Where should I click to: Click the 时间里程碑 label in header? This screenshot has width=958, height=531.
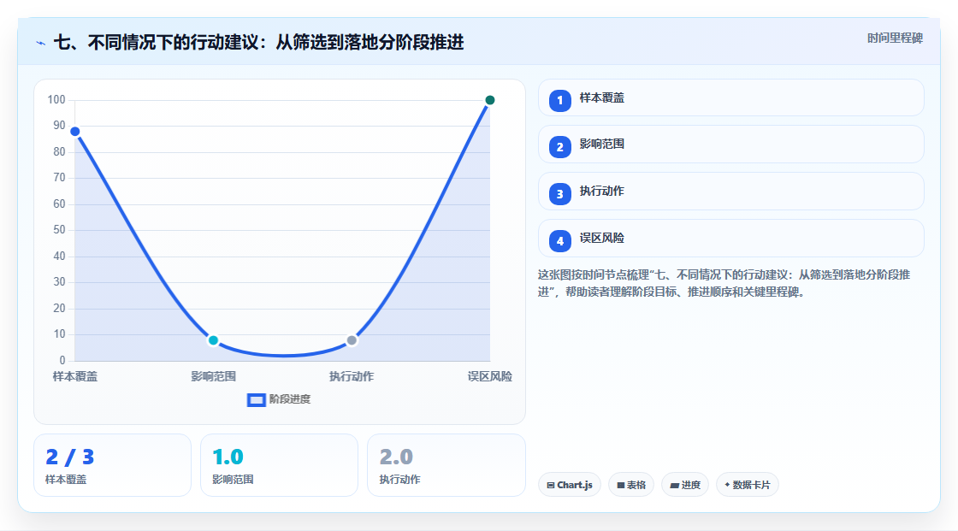click(895, 38)
